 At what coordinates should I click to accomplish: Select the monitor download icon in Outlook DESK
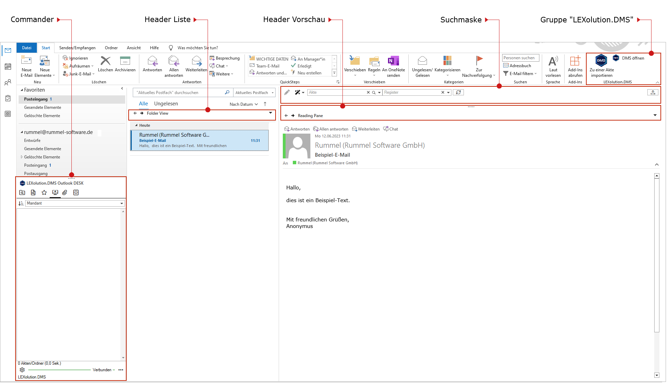pyautogui.click(x=55, y=192)
